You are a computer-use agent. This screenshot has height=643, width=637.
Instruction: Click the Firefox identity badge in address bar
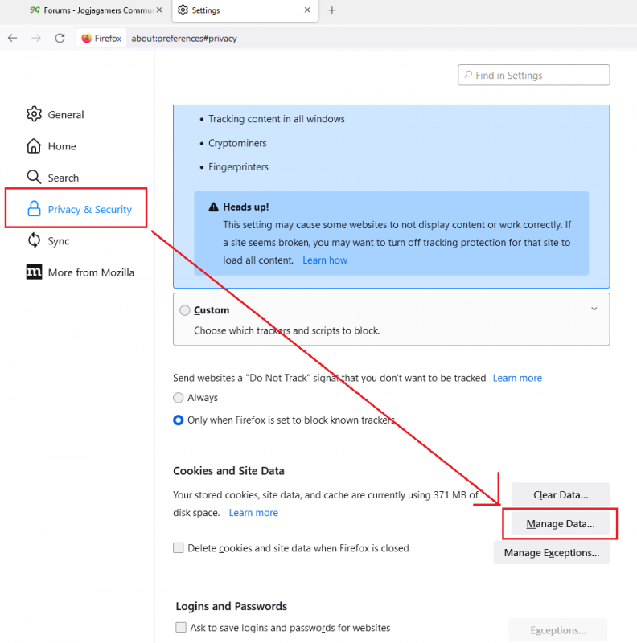click(101, 38)
